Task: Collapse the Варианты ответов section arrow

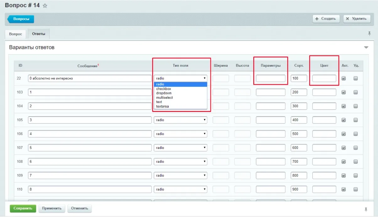Action: (x=366, y=48)
